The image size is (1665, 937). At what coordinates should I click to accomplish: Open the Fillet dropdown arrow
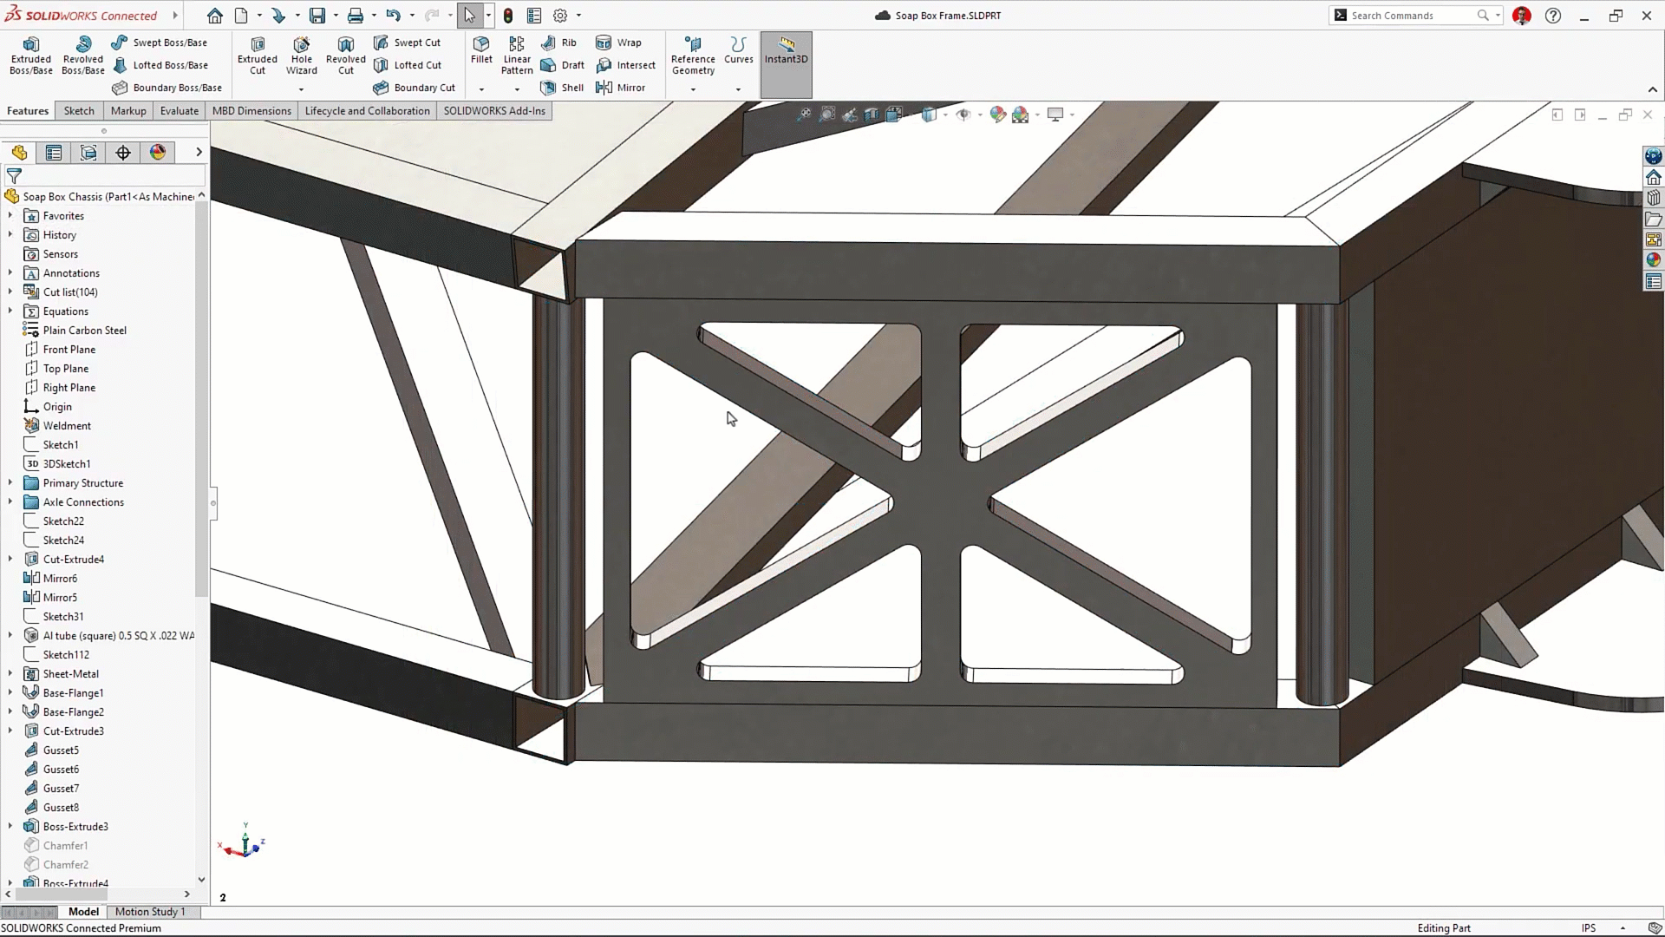click(481, 88)
